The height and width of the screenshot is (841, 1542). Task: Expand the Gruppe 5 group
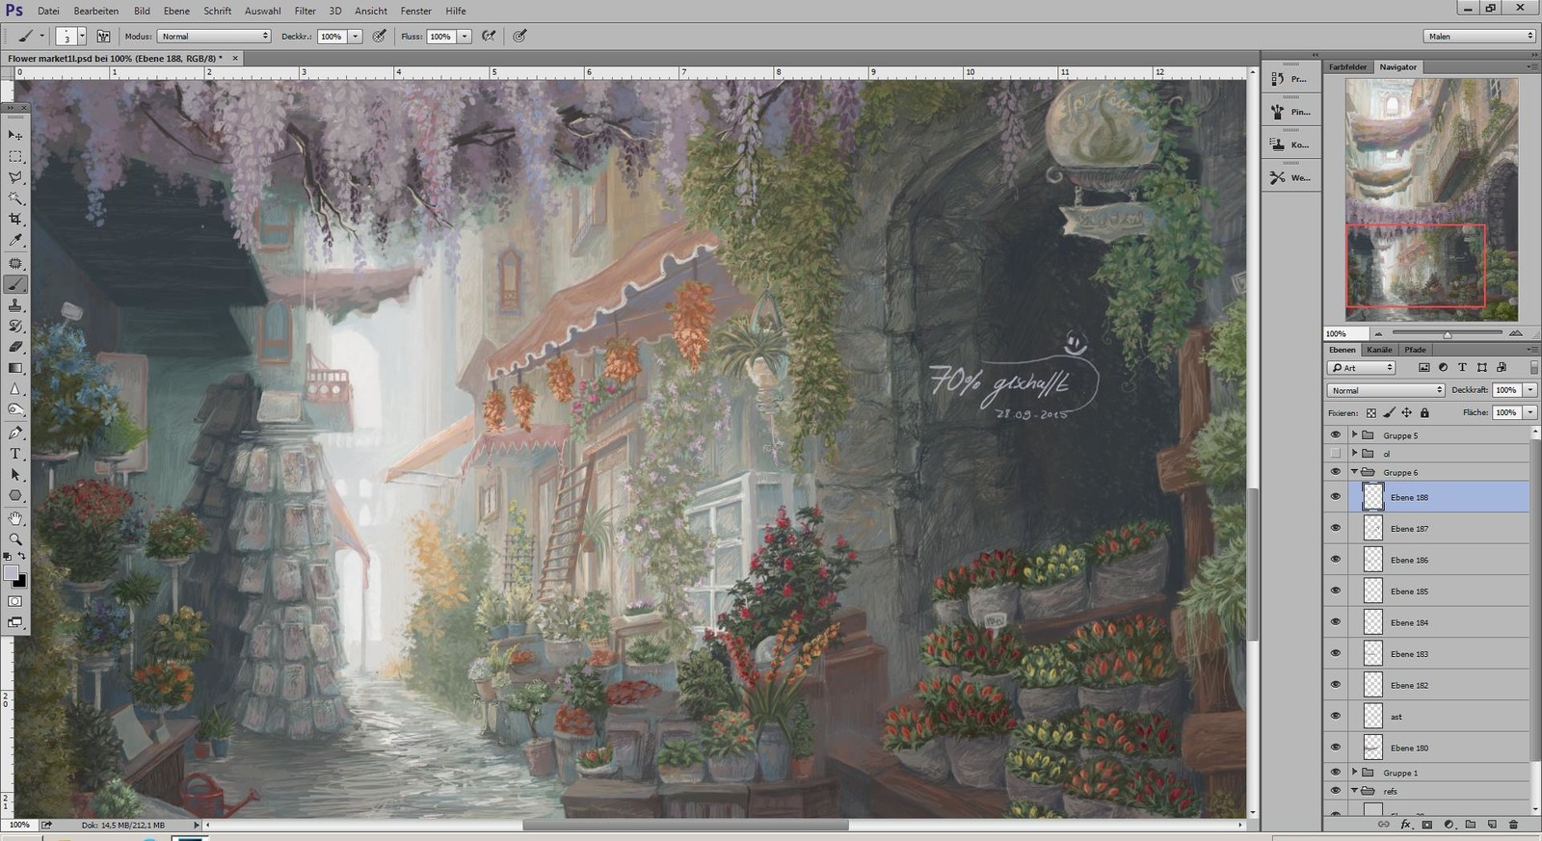[x=1354, y=435]
